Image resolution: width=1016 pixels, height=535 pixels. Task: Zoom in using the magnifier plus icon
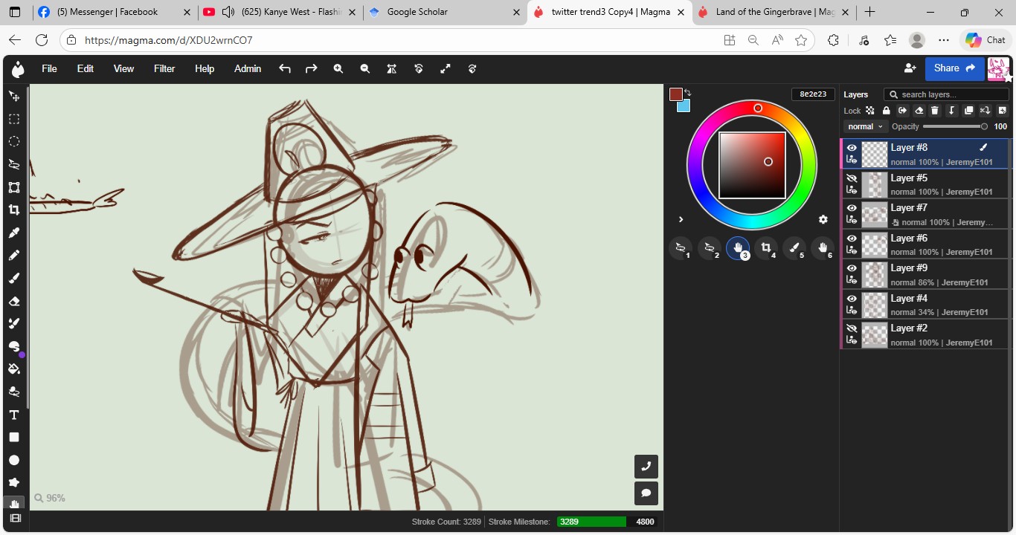[x=338, y=69]
